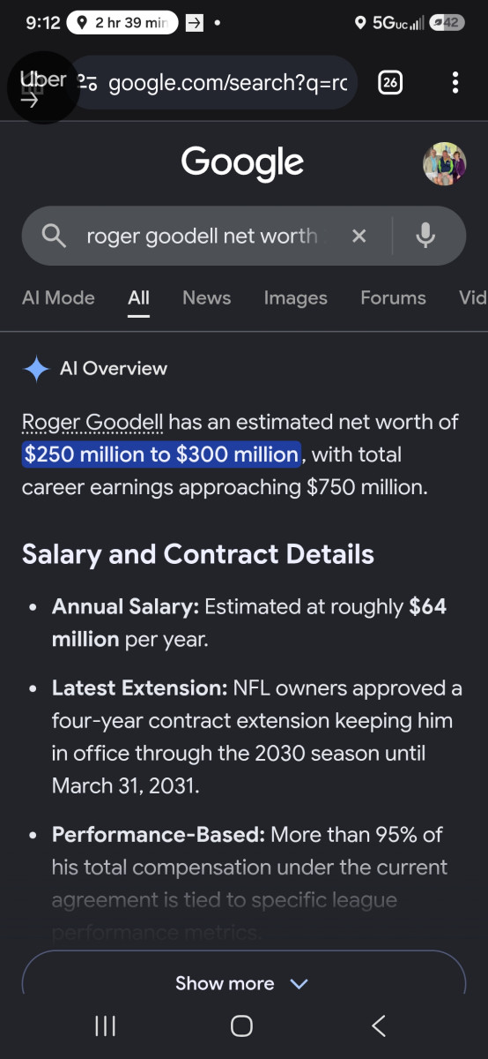Open the recent apps button
The image size is (488, 1059).
[x=105, y=1025]
